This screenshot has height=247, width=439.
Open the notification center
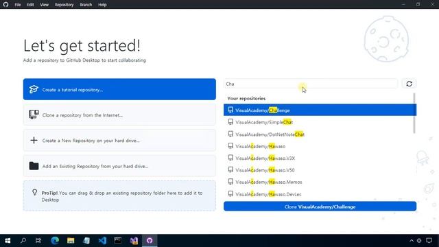click(x=429, y=241)
